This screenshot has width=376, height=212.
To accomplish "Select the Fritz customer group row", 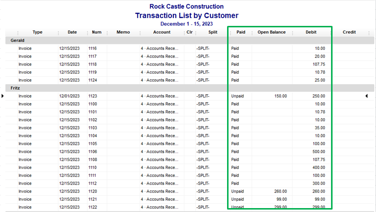I will point(189,88).
